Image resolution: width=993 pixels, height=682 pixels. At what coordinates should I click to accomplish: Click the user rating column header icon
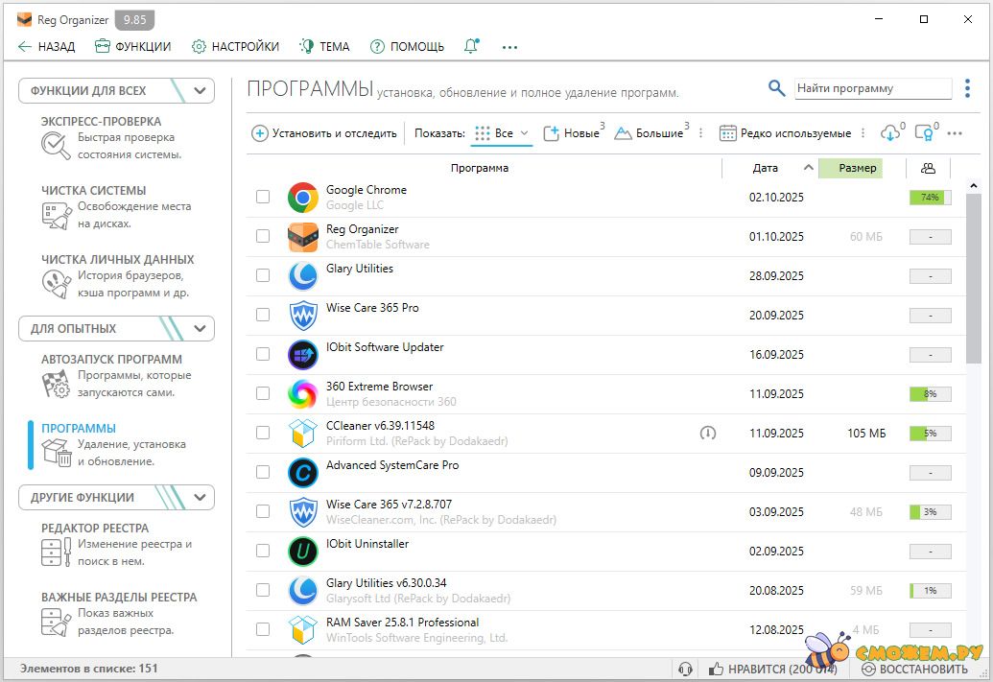pyautogui.click(x=928, y=168)
